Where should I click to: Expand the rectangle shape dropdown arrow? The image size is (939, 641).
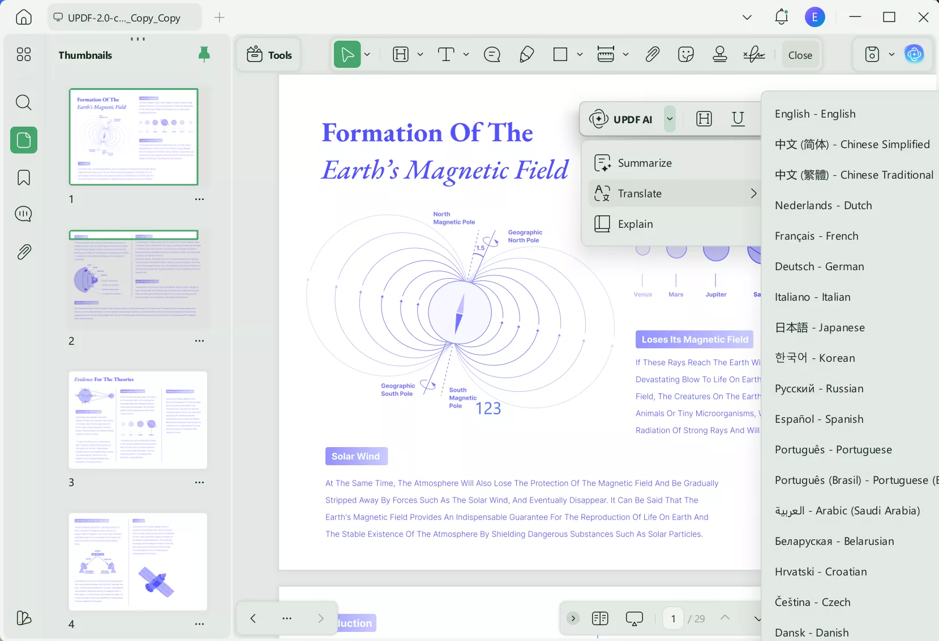pyautogui.click(x=580, y=54)
